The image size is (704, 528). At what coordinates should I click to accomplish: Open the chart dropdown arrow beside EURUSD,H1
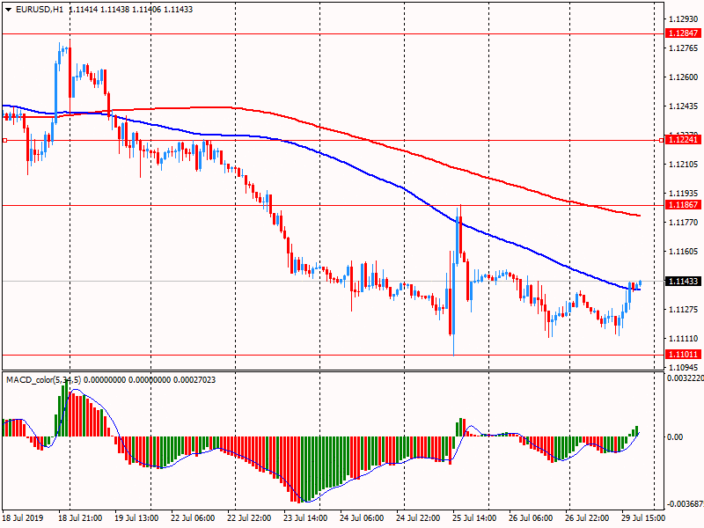(x=9, y=10)
